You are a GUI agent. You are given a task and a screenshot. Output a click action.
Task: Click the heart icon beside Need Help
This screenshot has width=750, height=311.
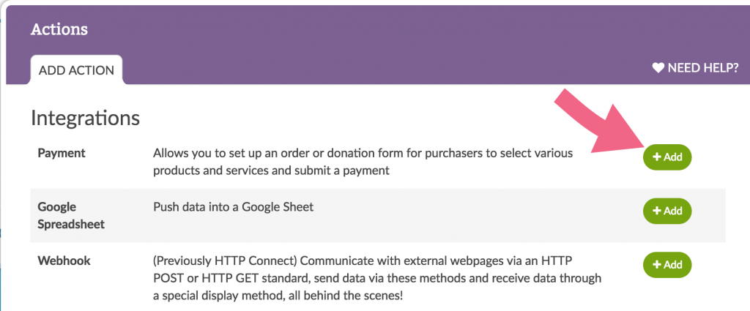click(x=658, y=68)
